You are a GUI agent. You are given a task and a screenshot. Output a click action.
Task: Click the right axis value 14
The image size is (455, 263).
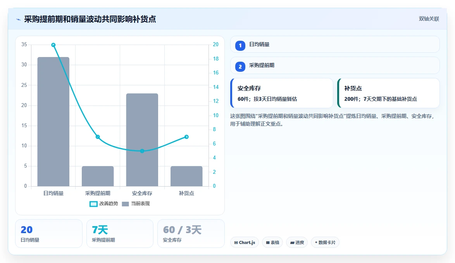215,87
